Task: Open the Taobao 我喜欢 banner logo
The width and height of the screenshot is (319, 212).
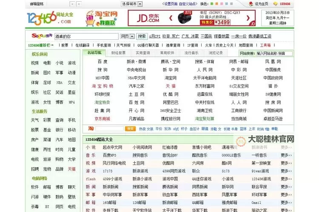Action: (102, 18)
